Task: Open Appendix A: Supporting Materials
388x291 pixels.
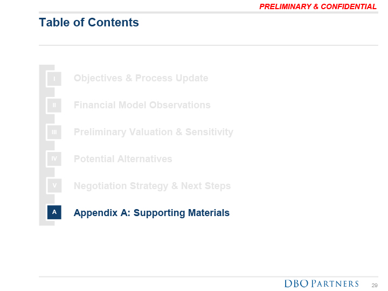Action: pos(151,213)
